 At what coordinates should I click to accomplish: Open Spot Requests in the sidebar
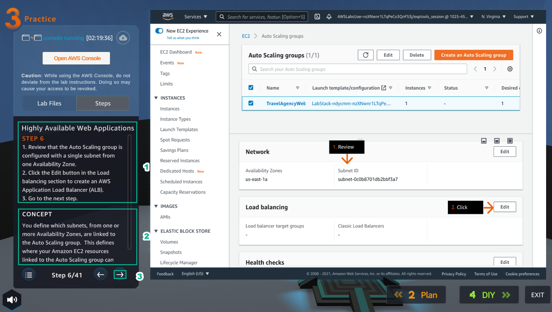175,140
